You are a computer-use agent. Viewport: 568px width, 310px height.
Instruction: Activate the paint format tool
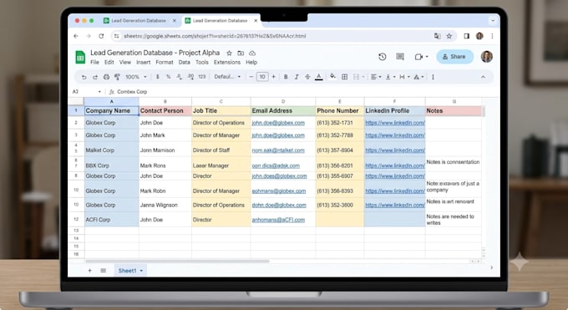117,77
